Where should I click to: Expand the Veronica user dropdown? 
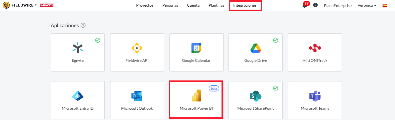click(367, 6)
